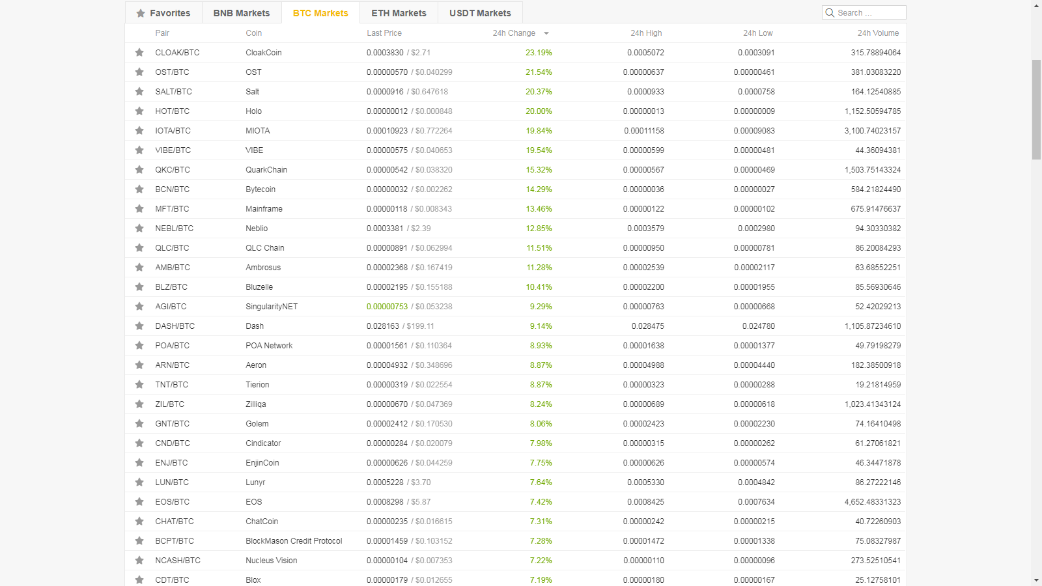The width and height of the screenshot is (1042, 586).
Task: Star the OST/BTC pair
Action: (139, 72)
